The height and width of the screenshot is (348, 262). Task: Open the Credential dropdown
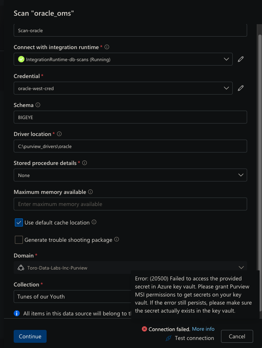click(226, 88)
